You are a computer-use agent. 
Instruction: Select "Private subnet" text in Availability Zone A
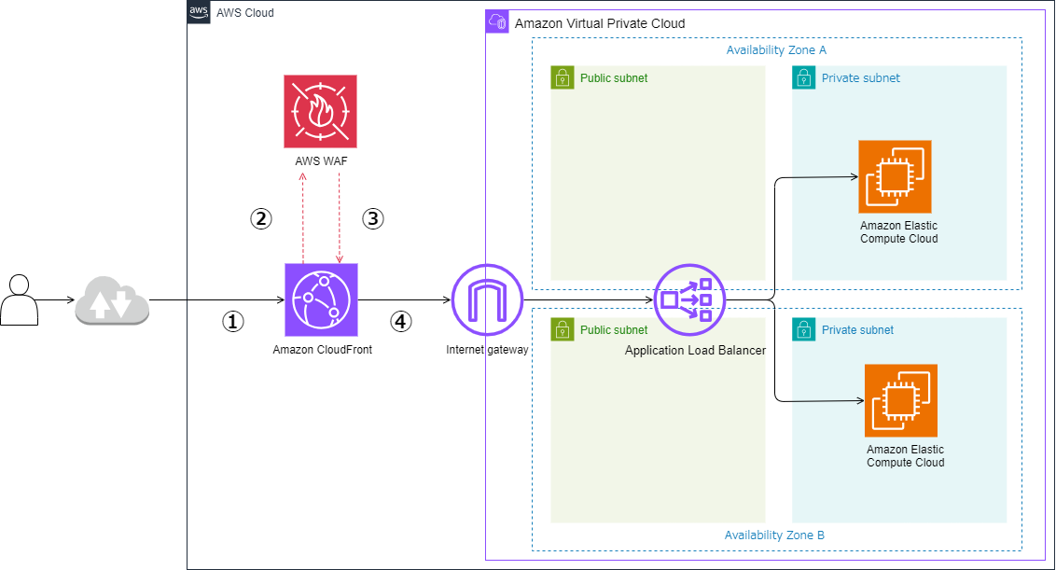click(861, 78)
